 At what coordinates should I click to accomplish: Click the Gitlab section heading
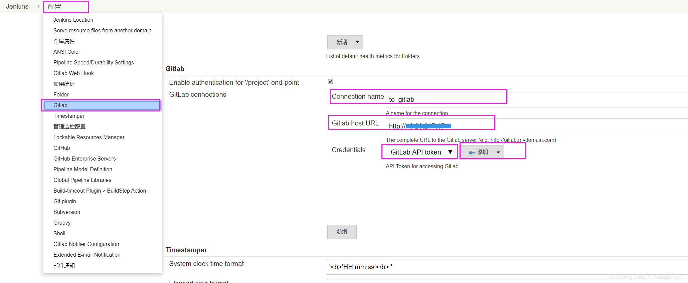tap(175, 69)
